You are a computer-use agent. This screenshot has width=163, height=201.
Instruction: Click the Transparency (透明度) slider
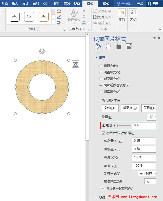(x=124, y=125)
